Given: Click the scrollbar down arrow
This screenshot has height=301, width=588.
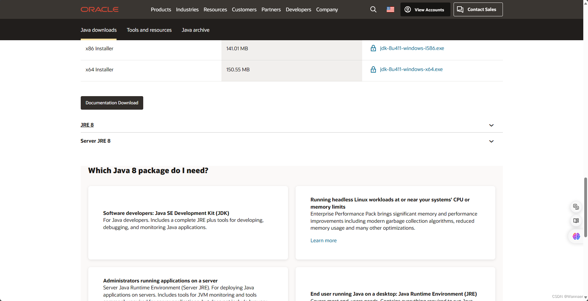Looking at the screenshot, I should pyautogui.click(x=585, y=298).
